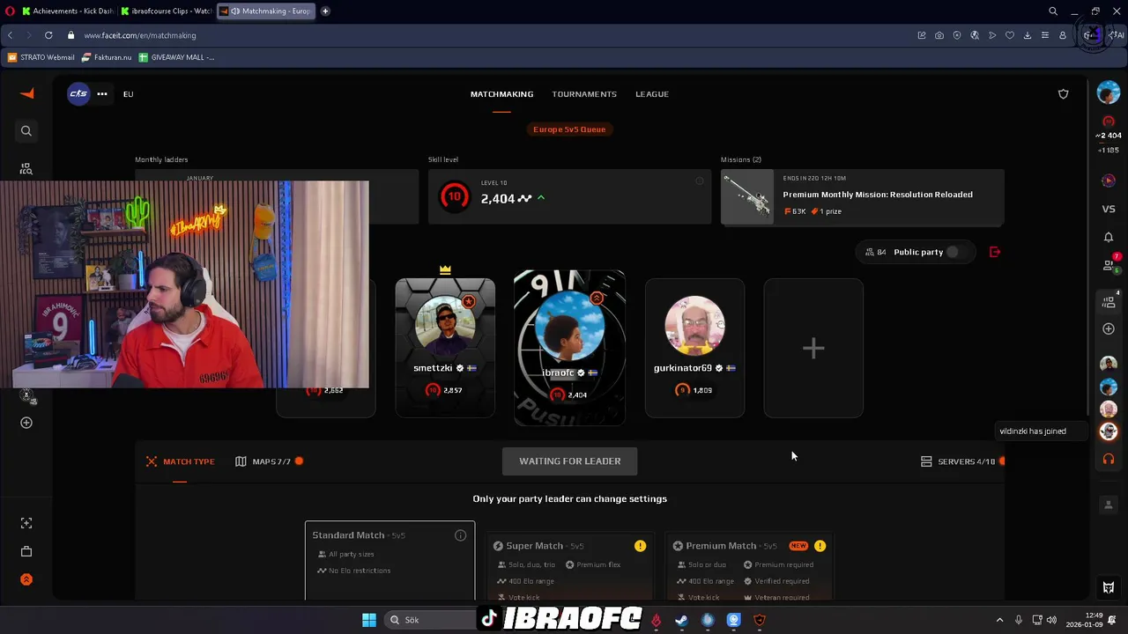Switch to the ibraofcourse Clips browser tab
This screenshot has width=1128, height=634.
(x=165, y=11)
